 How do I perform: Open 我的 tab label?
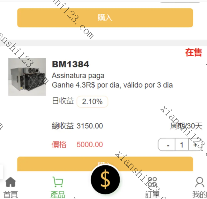point(200,195)
